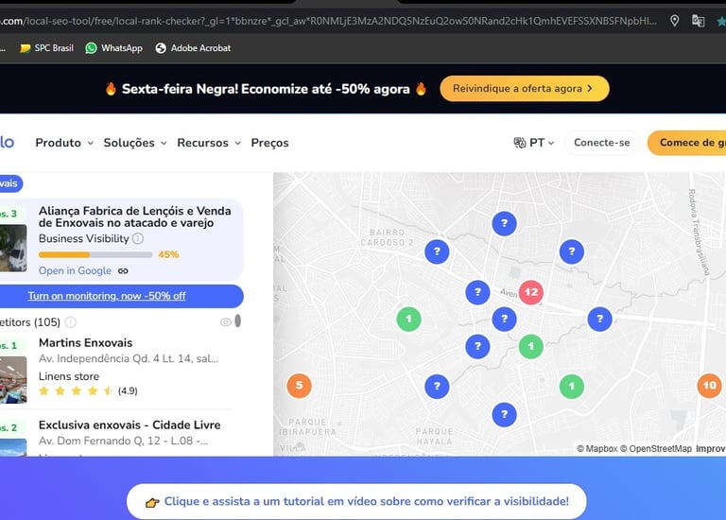The height and width of the screenshot is (520, 726).
Task: Click the 45% visibility progress bar
Action: coord(95,254)
